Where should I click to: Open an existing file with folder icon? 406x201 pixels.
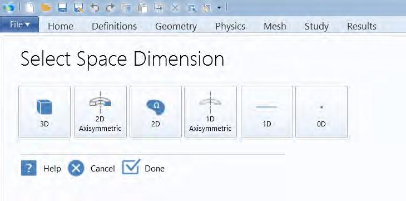(46, 8)
